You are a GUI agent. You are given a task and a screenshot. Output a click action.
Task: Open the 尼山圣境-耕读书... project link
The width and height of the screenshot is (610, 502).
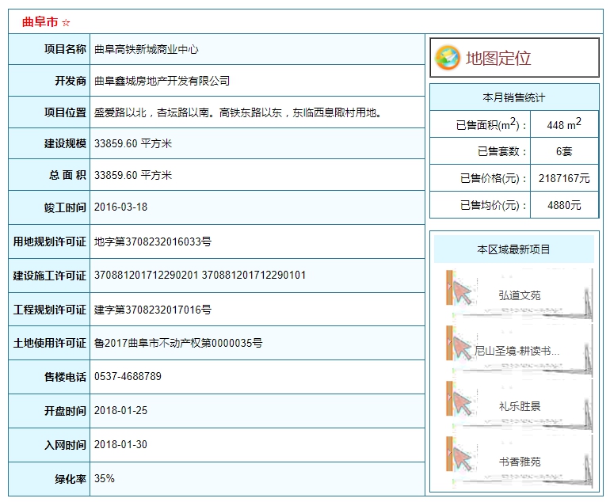coord(517,351)
